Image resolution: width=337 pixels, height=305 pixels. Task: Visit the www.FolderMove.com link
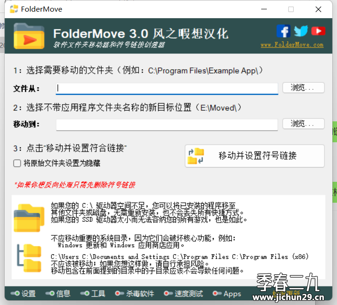tap(292, 45)
